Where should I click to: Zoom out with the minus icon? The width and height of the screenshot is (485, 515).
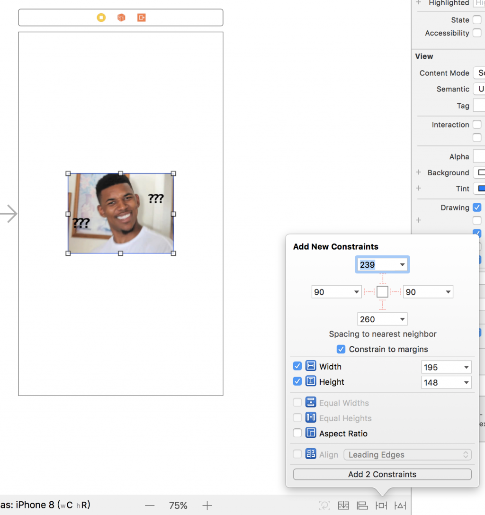150,506
